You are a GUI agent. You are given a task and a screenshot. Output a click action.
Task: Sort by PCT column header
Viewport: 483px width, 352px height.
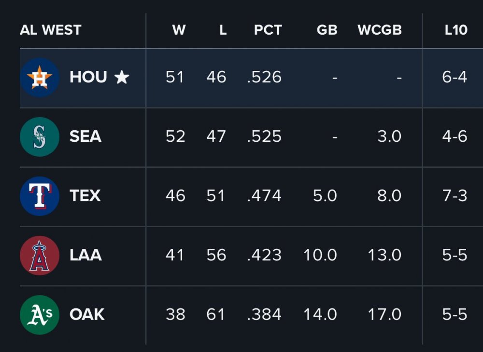(268, 30)
